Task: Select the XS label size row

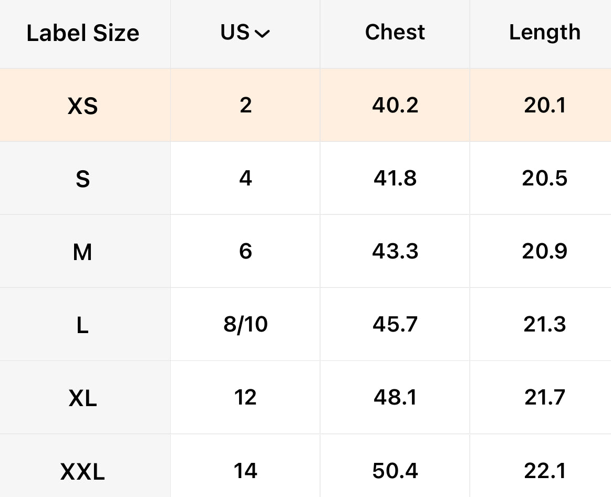Action: (83, 106)
